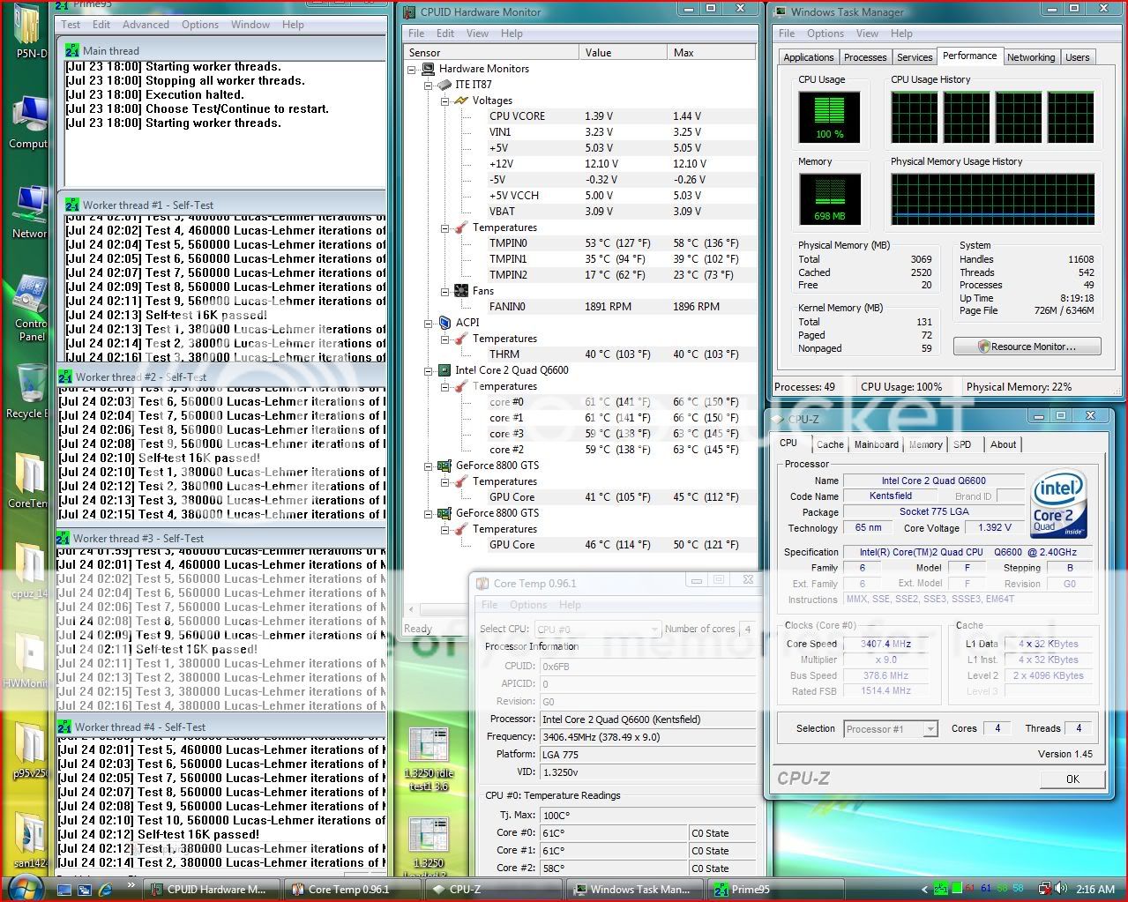Switch to Windows Task Manager taskbar button
This screenshot has width=1128, height=902.
[x=637, y=889]
